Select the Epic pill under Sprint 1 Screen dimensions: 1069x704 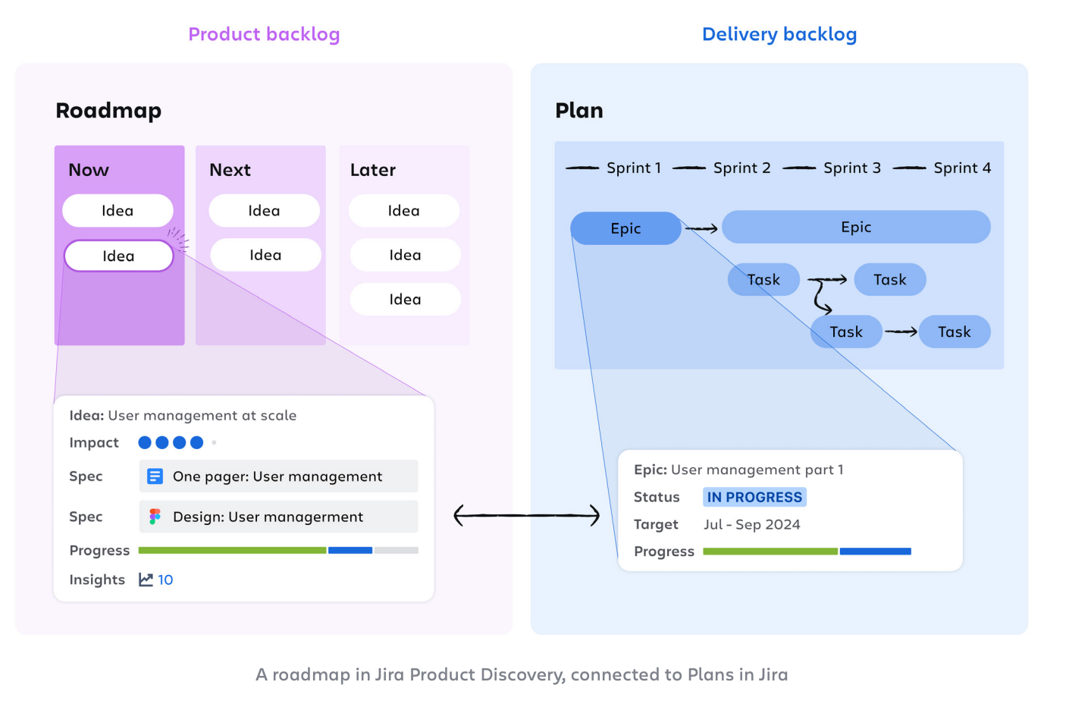[625, 228]
